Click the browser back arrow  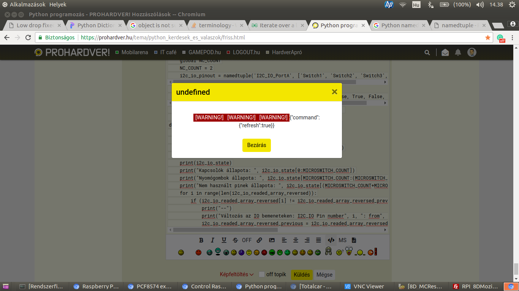pyautogui.click(x=7, y=38)
